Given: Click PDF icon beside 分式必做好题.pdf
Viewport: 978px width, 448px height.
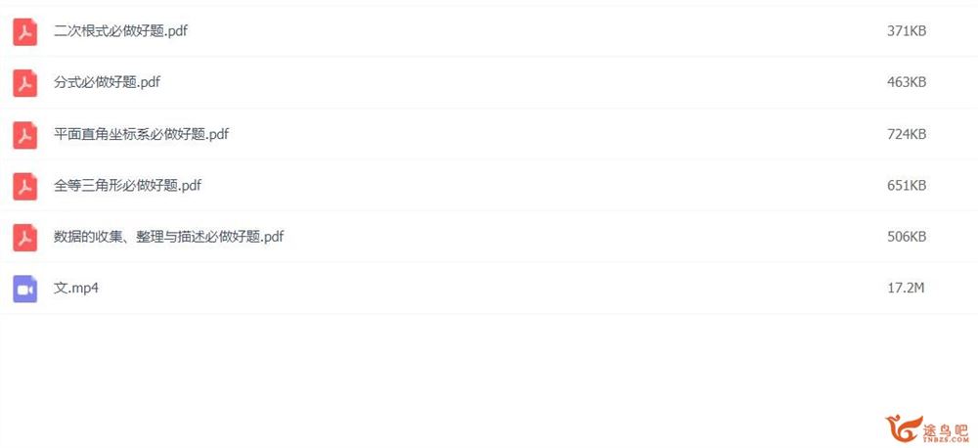Looking at the screenshot, I should (25, 83).
